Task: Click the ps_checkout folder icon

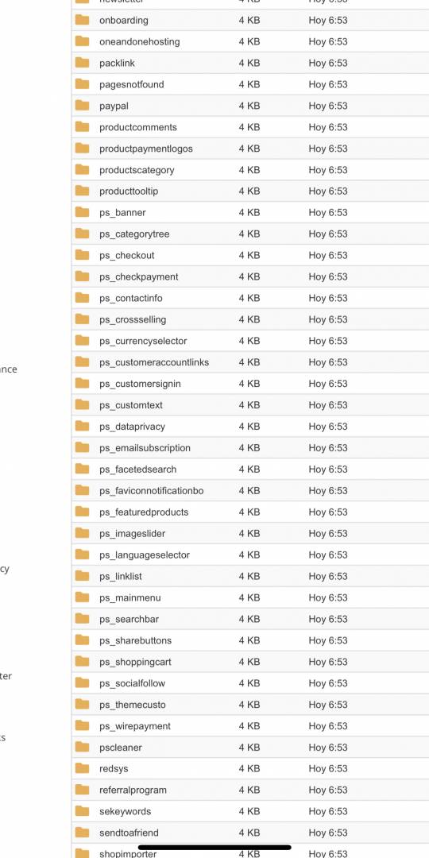Action: point(82,255)
